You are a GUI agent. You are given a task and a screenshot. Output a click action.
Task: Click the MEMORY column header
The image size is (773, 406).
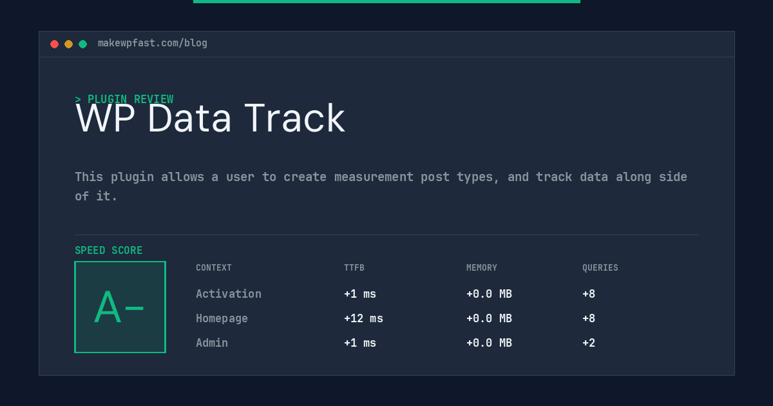pos(482,268)
